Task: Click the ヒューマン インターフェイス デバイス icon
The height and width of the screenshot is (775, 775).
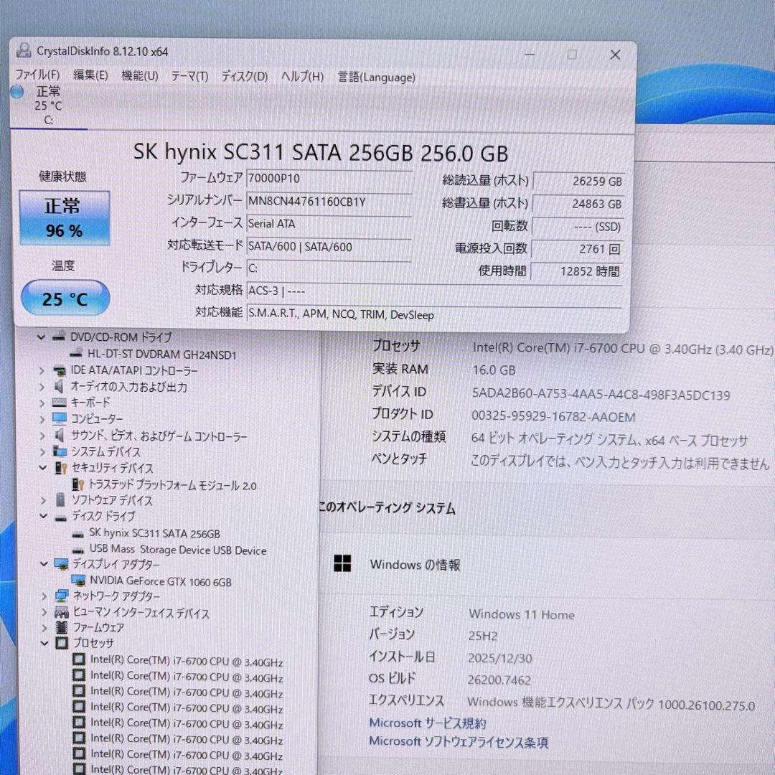Action: click(x=62, y=613)
